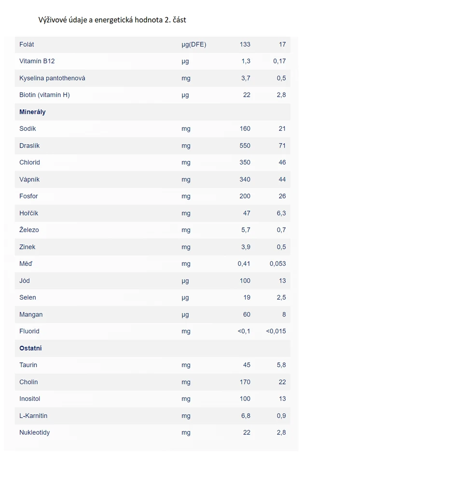Screen dimensions: 455x494
Task: Select the Fosfor row label
Action: (28, 196)
